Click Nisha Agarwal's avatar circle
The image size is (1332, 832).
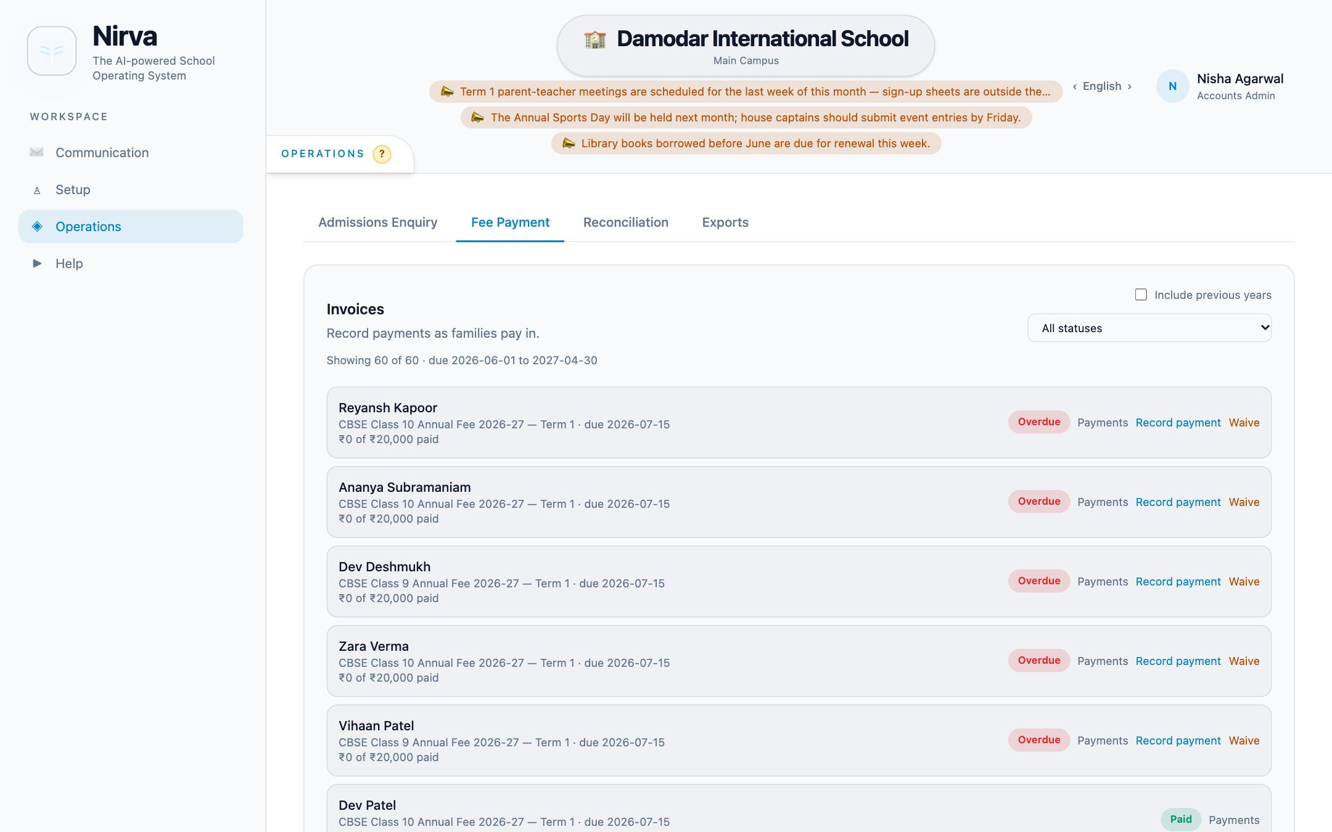click(x=1172, y=86)
